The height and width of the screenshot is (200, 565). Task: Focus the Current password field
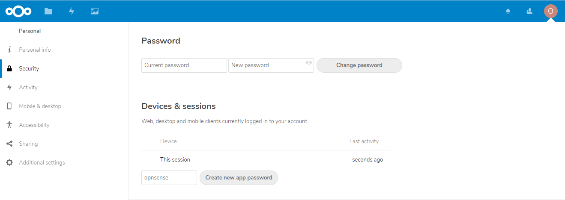pyautogui.click(x=184, y=65)
